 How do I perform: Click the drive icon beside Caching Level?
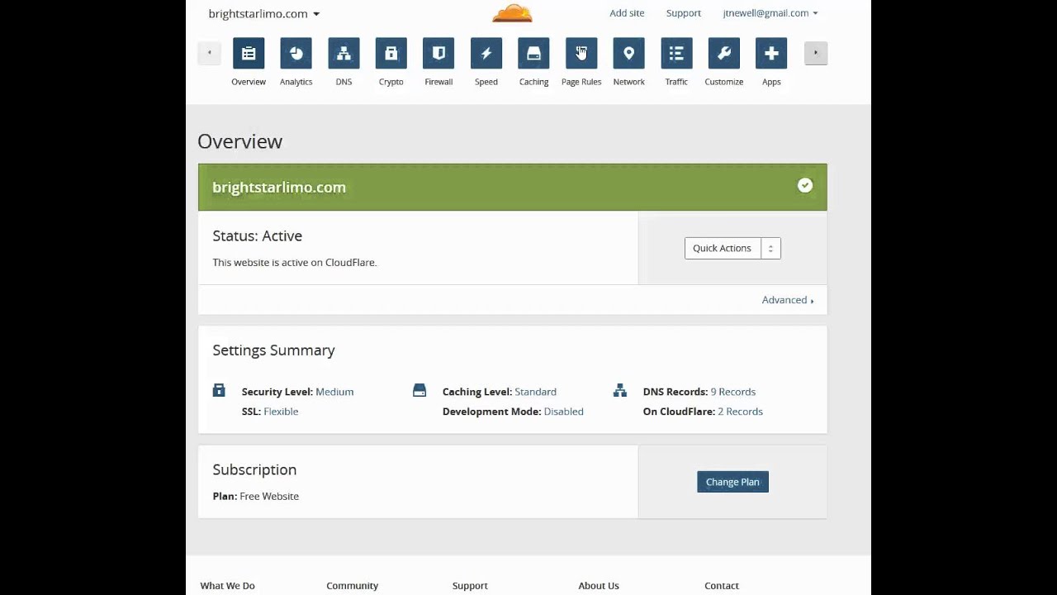(x=419, y=391)
